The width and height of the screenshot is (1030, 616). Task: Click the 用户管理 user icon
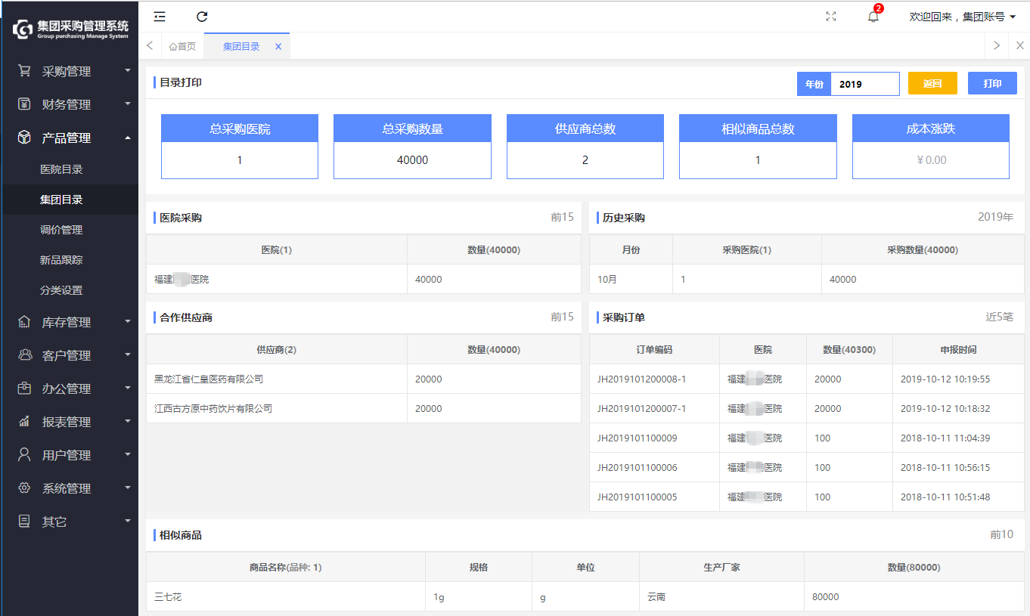click(x=24, y=455)
